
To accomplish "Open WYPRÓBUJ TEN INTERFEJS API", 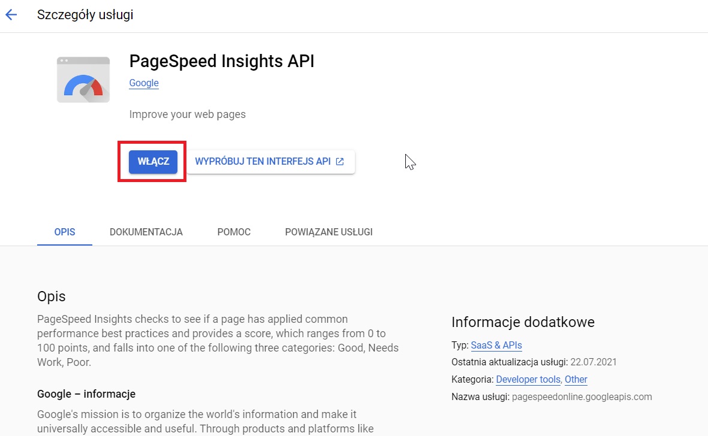I will pyautogui.click(x=264, y=161).
